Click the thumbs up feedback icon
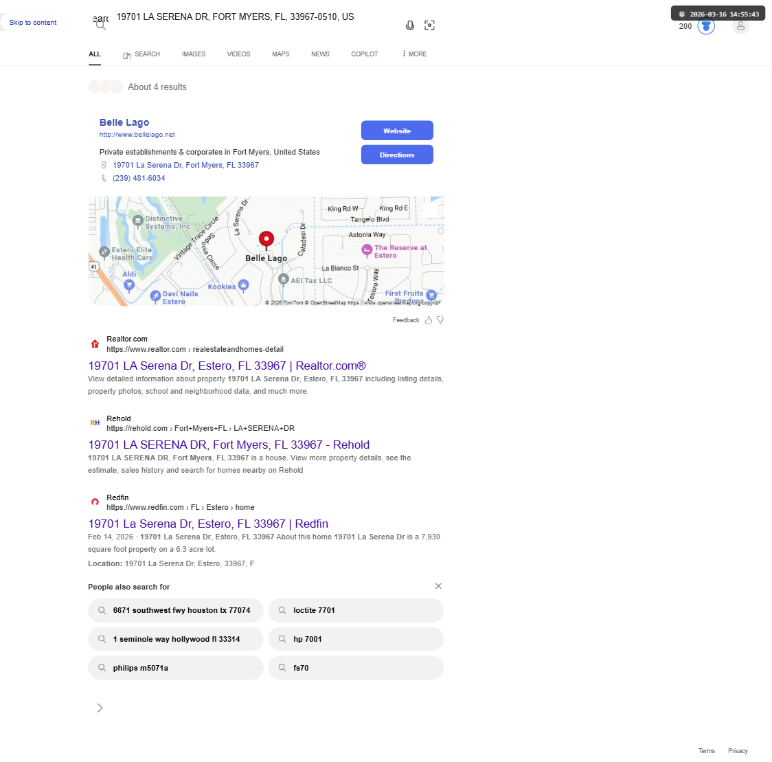 [x=429, y=320]
